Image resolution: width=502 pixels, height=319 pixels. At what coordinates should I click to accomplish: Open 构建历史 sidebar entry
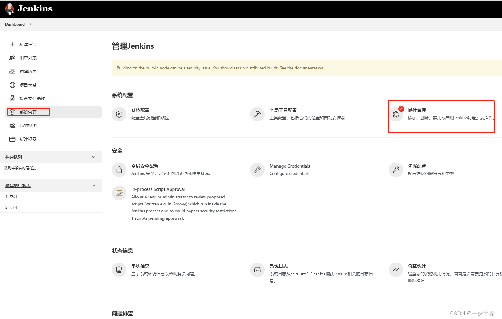[28, 72]
